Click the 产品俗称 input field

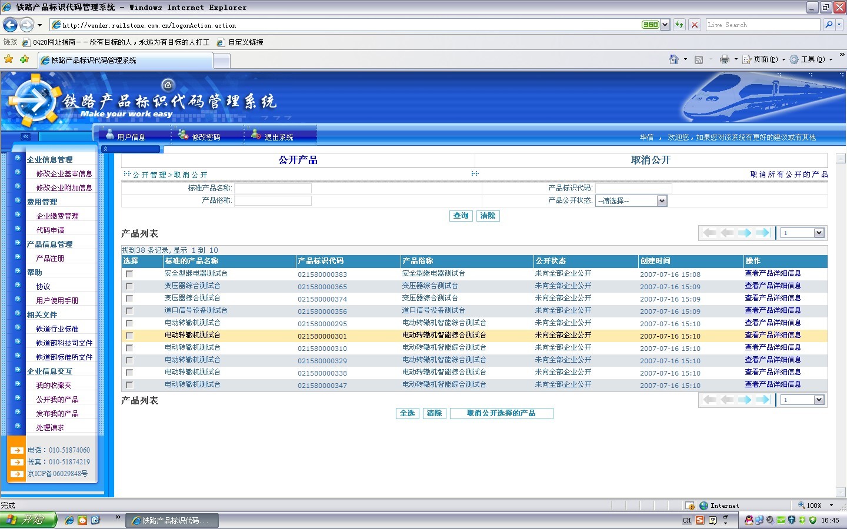(x=273, y=200)
